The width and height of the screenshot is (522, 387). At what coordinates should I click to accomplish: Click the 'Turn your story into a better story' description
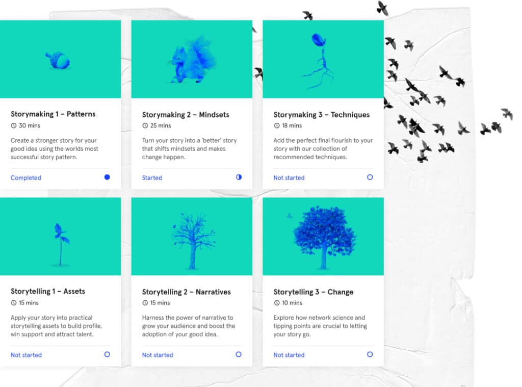point(190,149)
